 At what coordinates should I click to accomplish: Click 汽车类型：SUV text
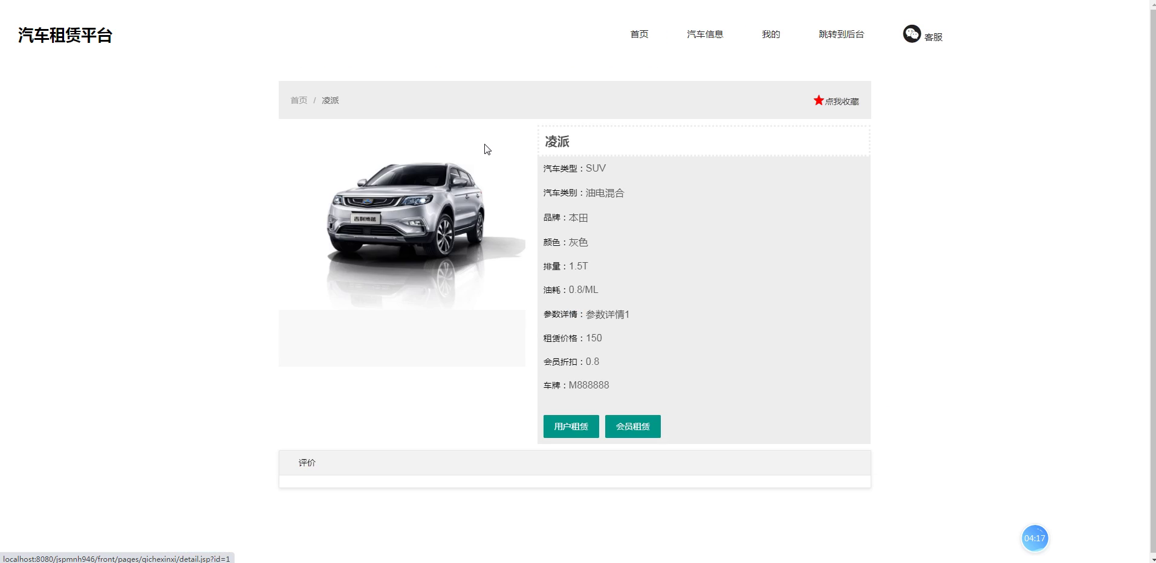574,169
